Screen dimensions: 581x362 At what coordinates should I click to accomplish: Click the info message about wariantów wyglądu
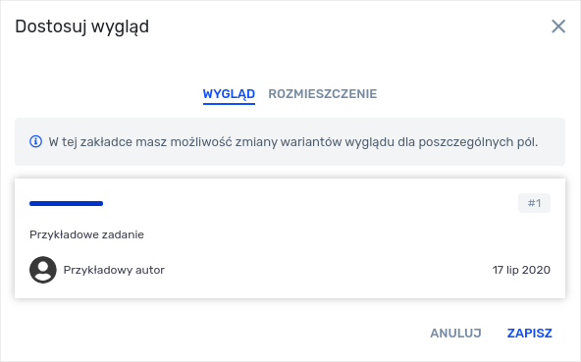(292, 142)
